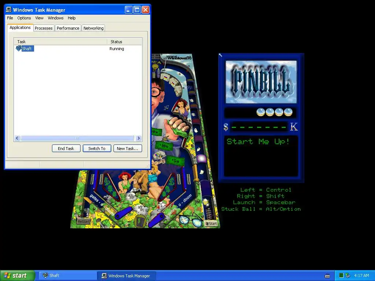Click the glowing purple lane light

click(201, 159)
